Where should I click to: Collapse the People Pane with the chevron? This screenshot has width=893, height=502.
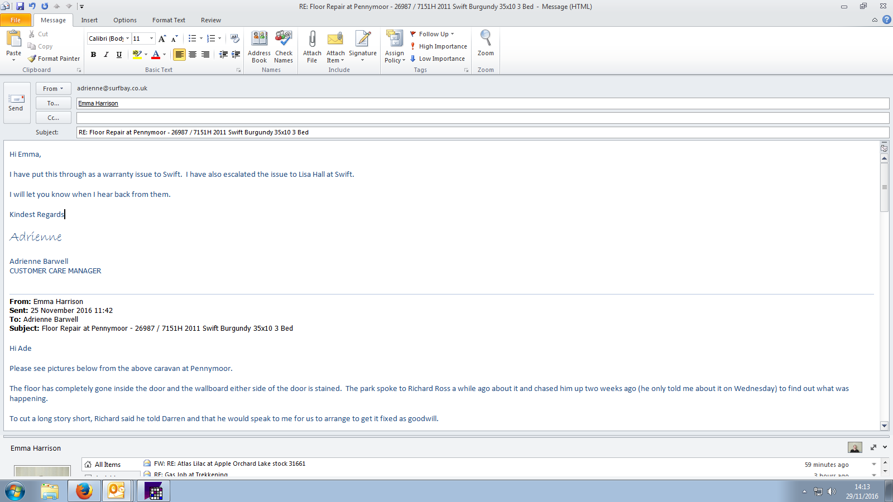[x=885, y=447]
